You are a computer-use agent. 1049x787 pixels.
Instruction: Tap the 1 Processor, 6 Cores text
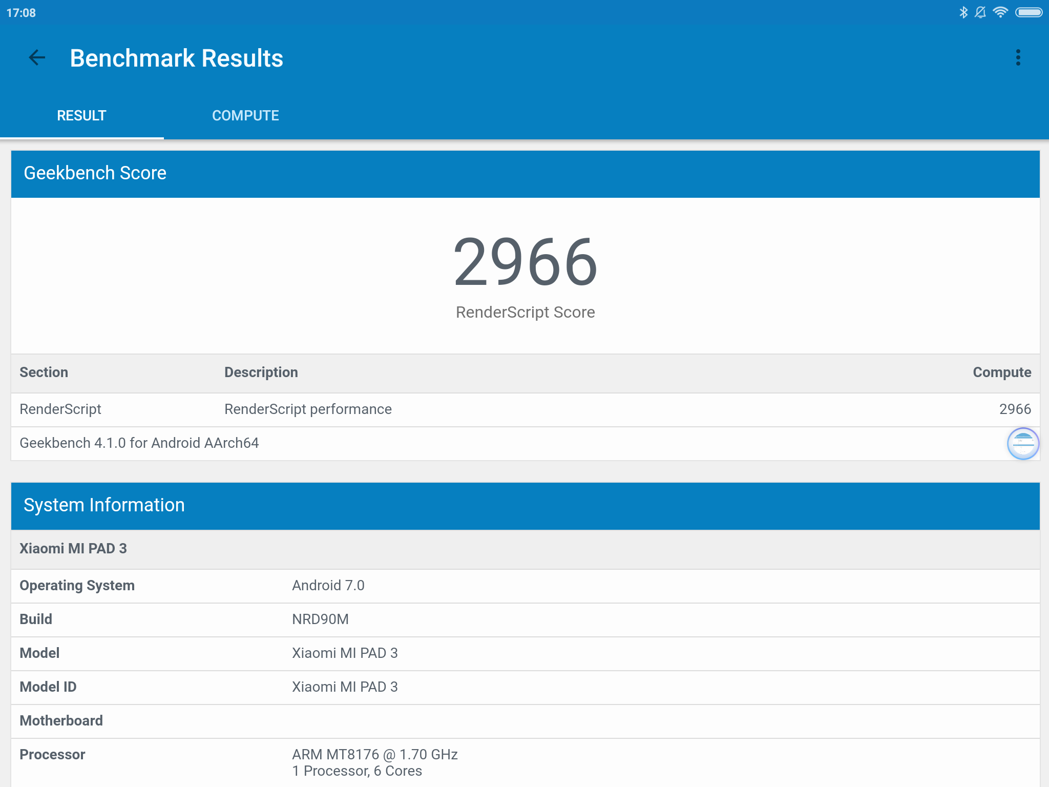pos(357,771)
